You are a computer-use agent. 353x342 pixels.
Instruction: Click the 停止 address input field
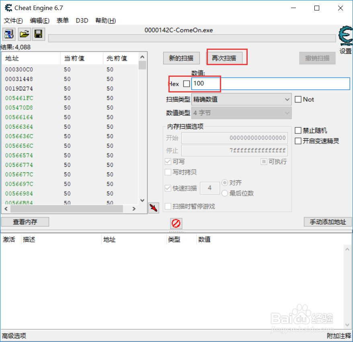(x=234, y=151)
